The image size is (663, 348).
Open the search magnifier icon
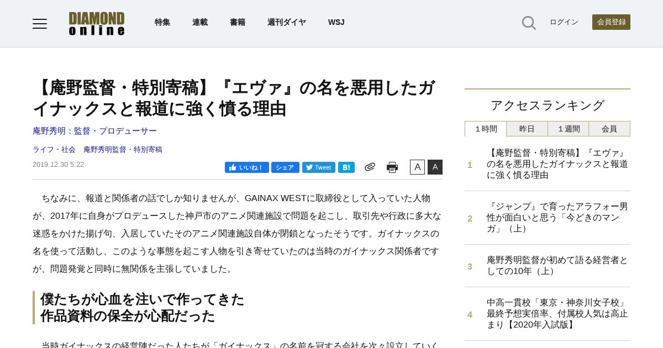click(x=529, y=23)
